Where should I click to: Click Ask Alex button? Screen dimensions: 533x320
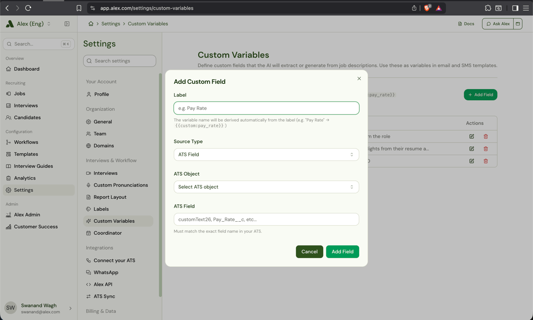(498, 24)
